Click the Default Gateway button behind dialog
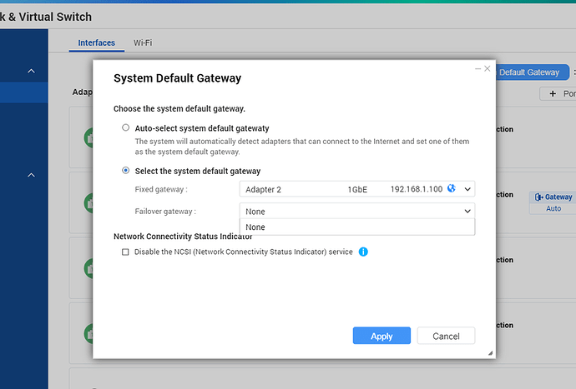 coord(532,72)
